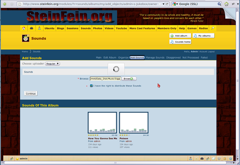The height and width of the screenshot is (165, 240).
Task: Open the Youtube menu item
Action: [121, 28]
